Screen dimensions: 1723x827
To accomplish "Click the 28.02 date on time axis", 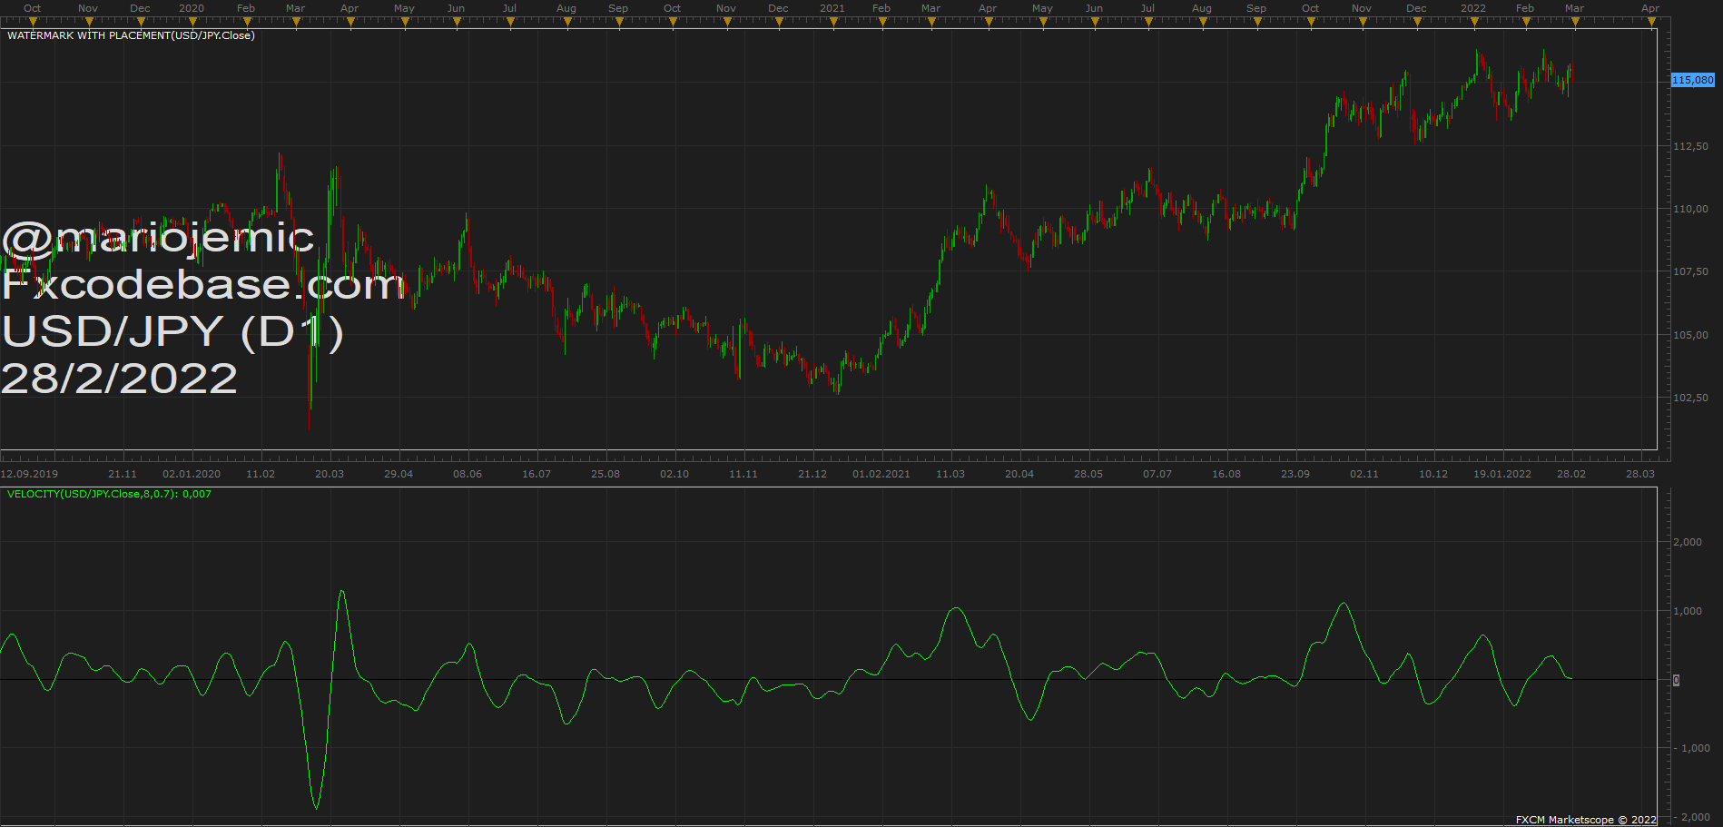I will (1571, 474).
